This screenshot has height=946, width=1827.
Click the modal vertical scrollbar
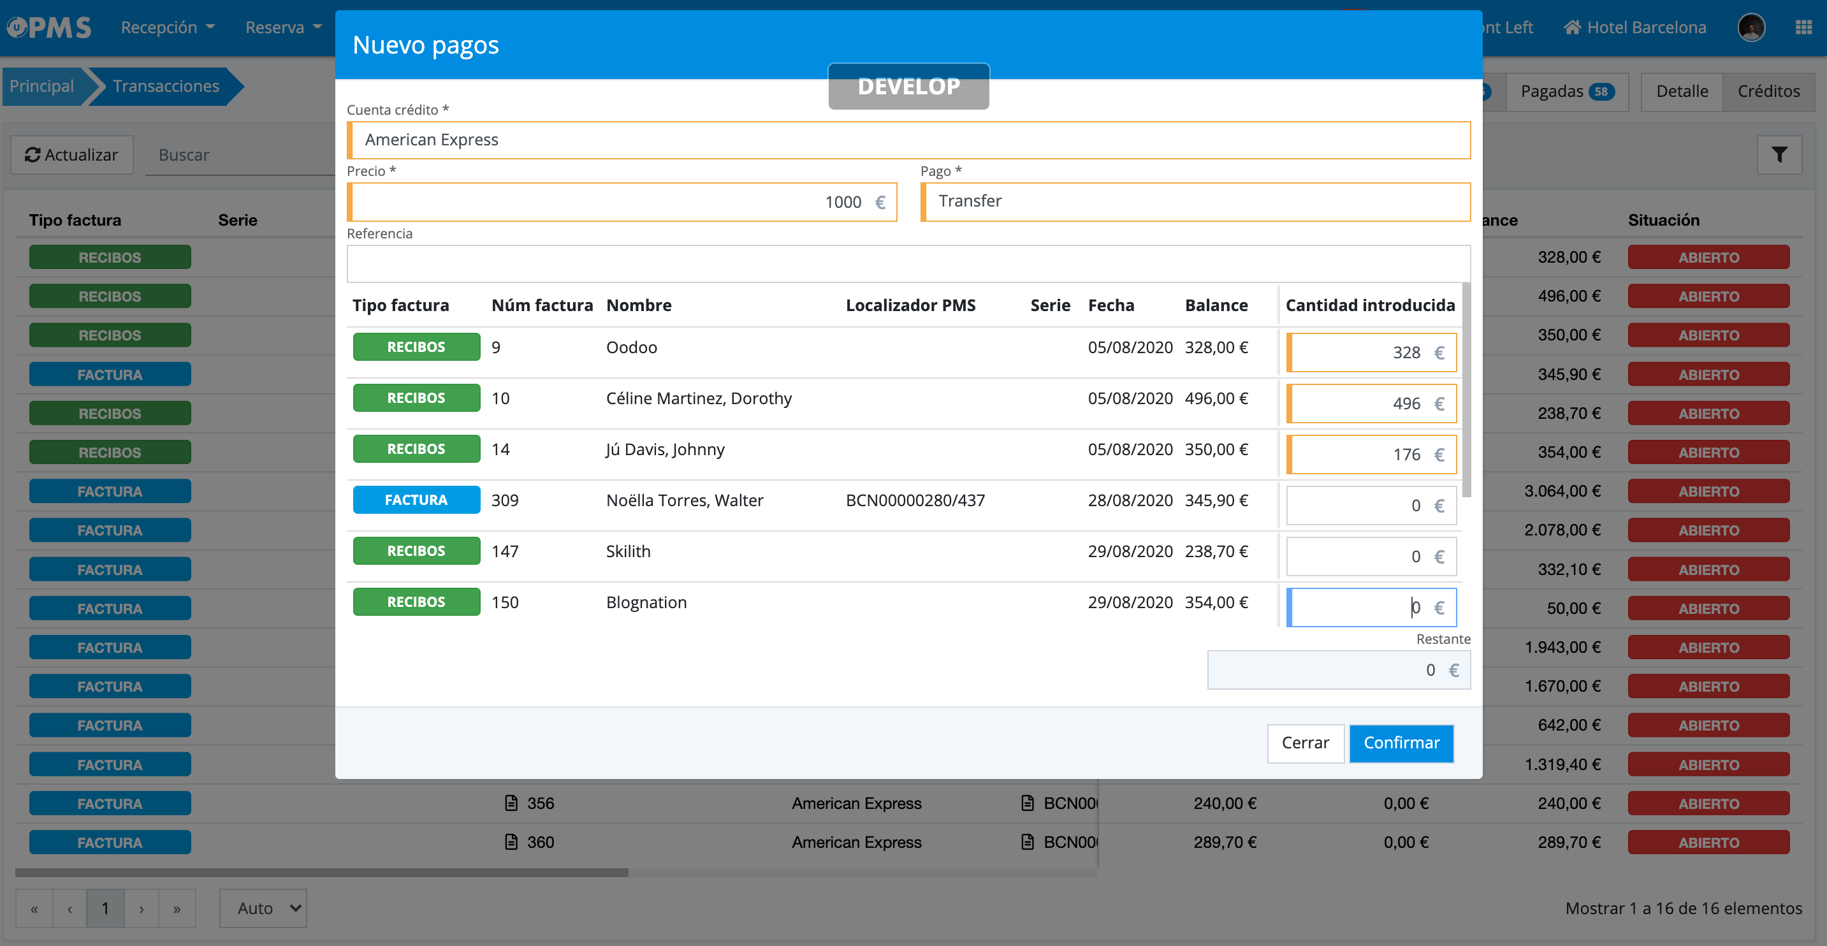[x=1466, y=390]
